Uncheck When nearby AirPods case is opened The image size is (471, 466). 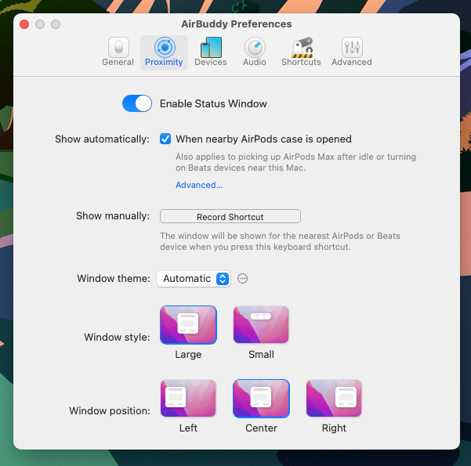[165, 139]
